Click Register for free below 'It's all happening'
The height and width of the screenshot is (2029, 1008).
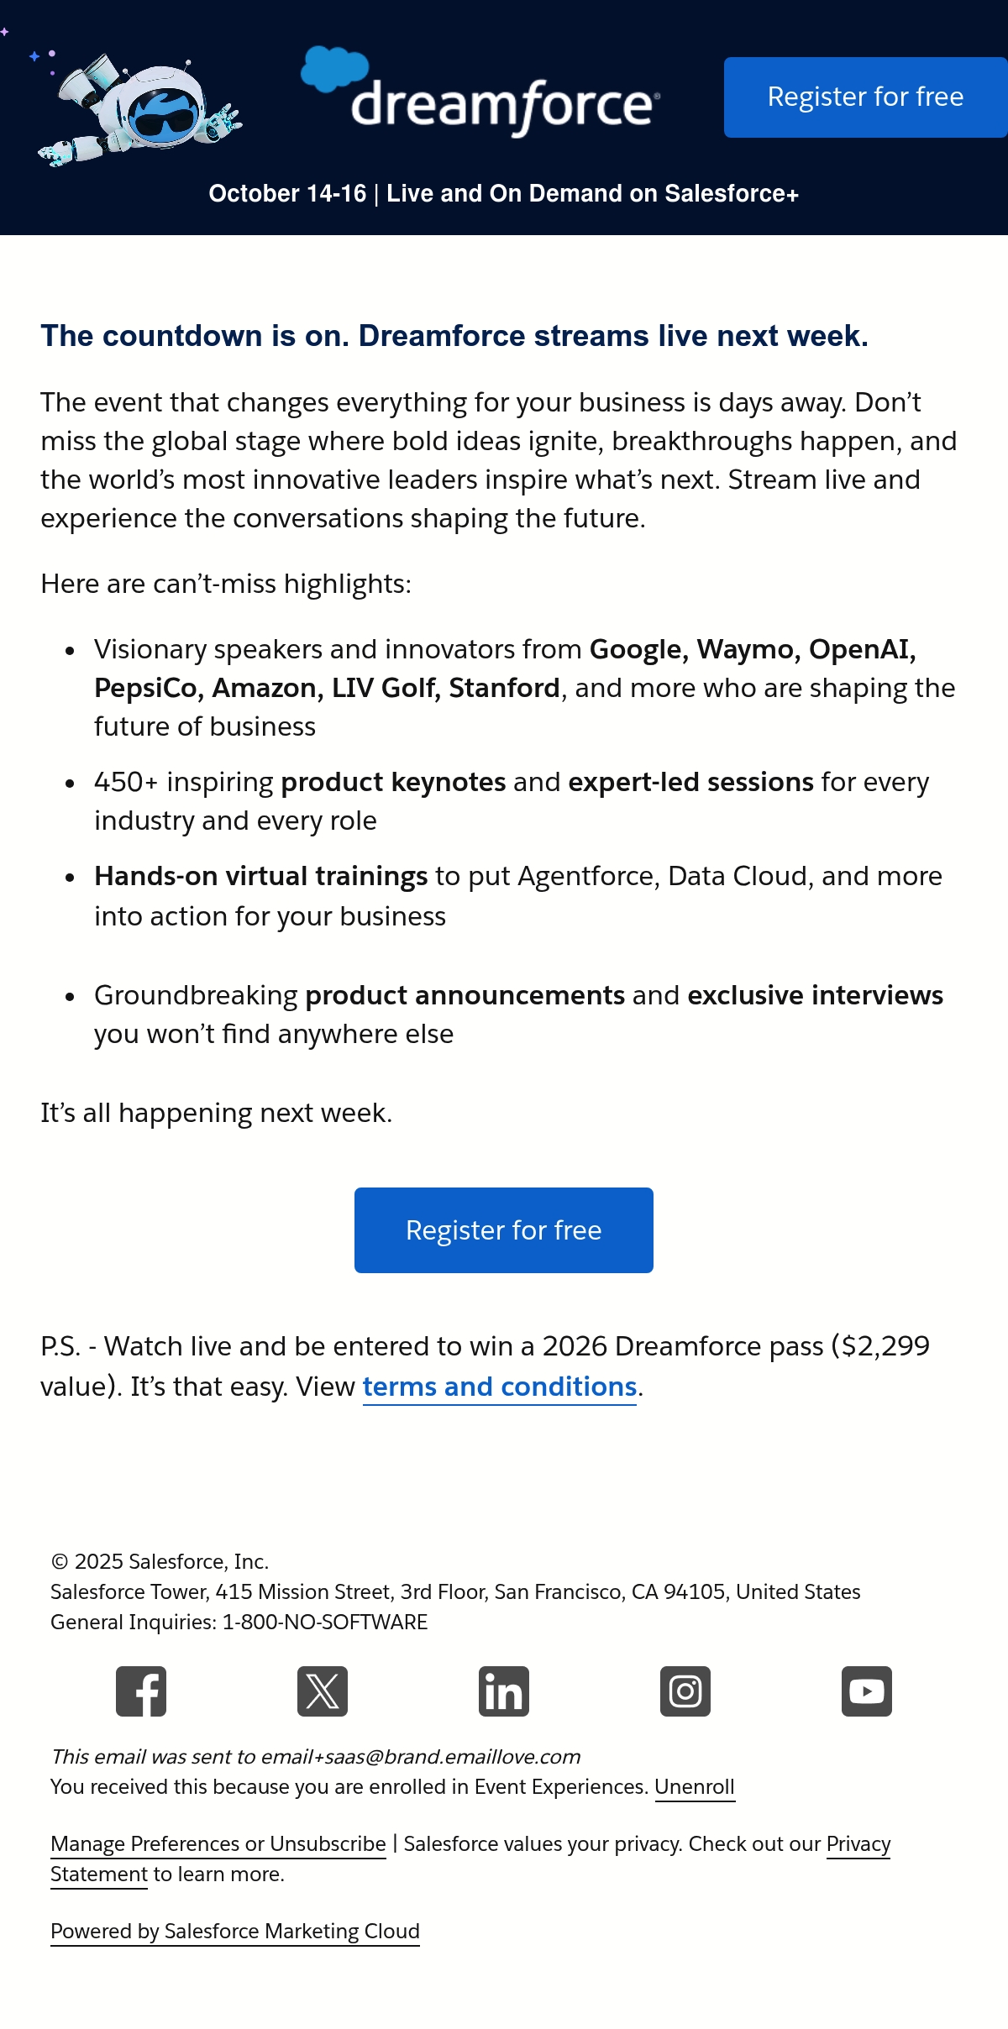pyautogui.click(x=504, y=1230)
